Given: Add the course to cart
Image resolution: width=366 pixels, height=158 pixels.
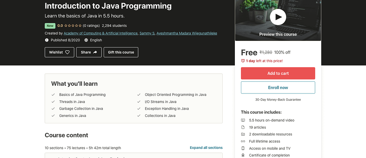Looking at the screenshot, I should pyautogui.click(x=278, y=73).
